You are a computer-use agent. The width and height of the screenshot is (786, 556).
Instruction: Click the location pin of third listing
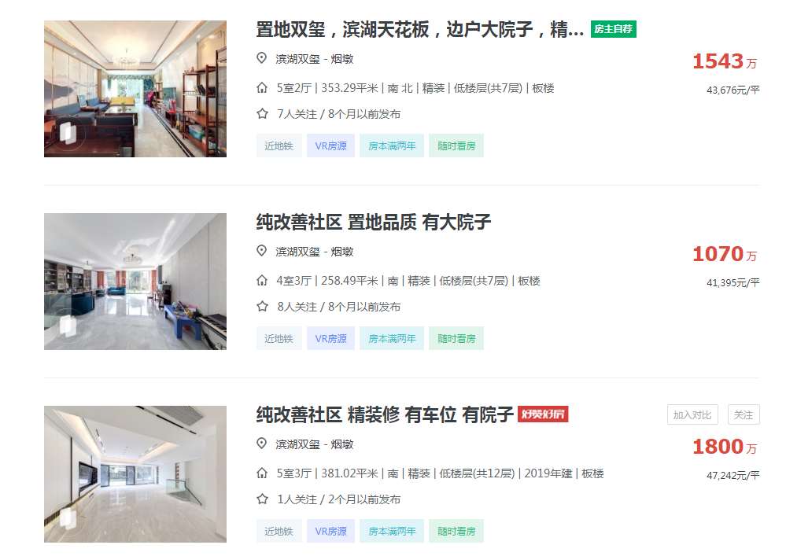(x=262, y=444)
